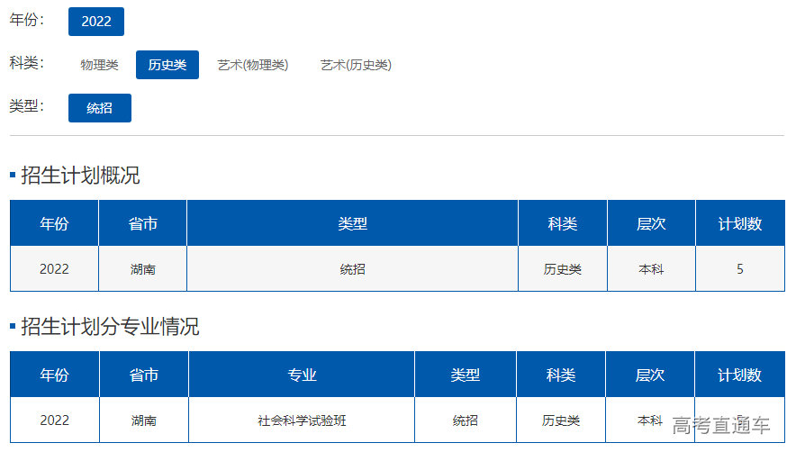This screenshot has height=461, width=796.
Task: Click 本科 cell in the overview table
Action: (651, 269)
